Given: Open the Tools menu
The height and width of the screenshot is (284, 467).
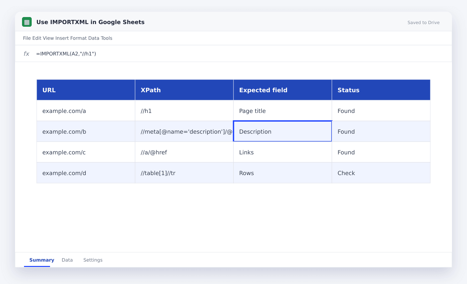Looking at the screenshot, I should (x=107, y=38).
